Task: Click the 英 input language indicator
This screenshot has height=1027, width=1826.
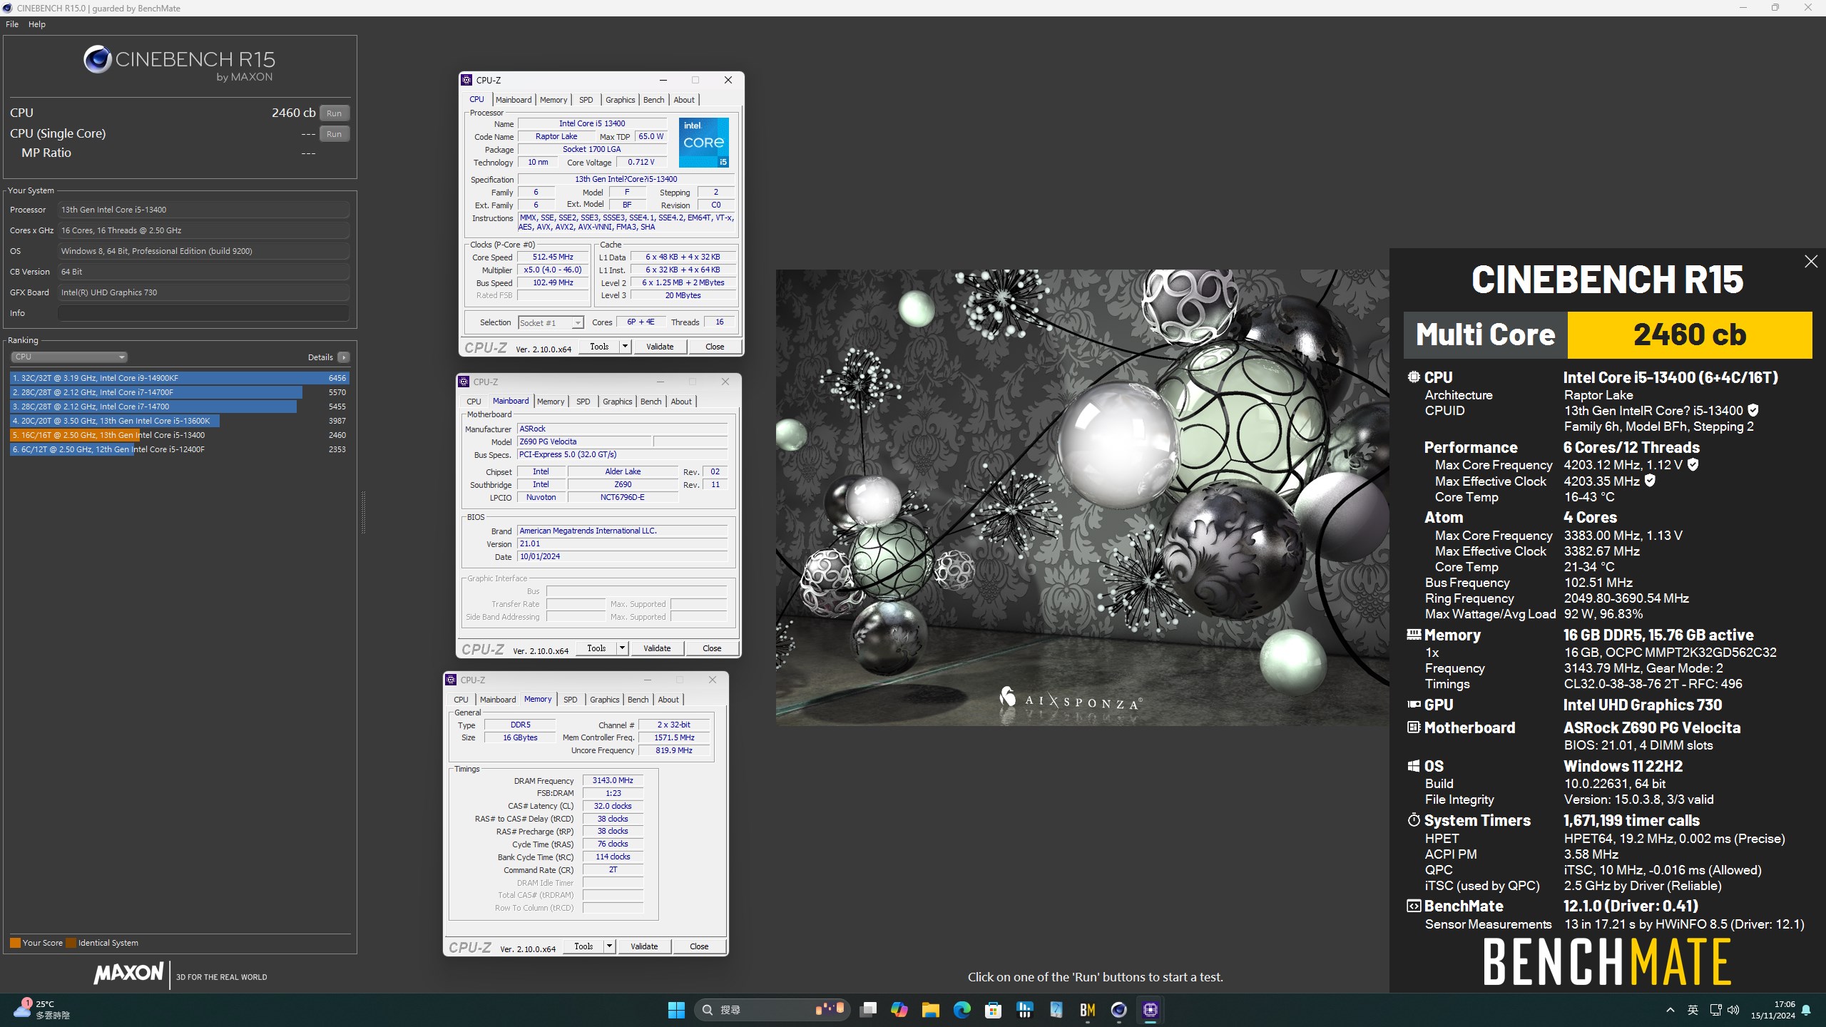Action: (1693, 1010)
